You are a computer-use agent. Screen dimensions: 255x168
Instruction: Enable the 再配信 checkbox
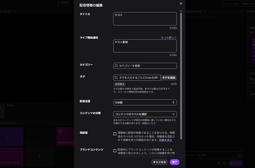(x=115, y=134)
